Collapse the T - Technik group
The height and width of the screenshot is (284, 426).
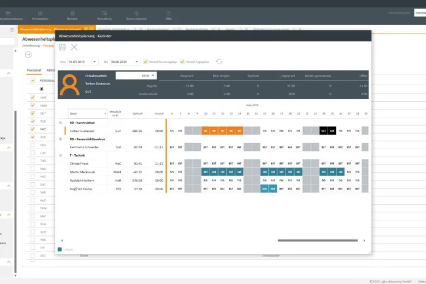60,155
